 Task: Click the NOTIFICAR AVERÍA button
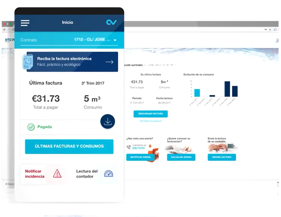[x=140, y=157]
